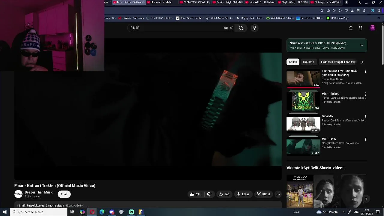Open the Einár X Dree Low Min Nivå thumbnail
Viewport: 384px width, 216px height.
(303, 78)
